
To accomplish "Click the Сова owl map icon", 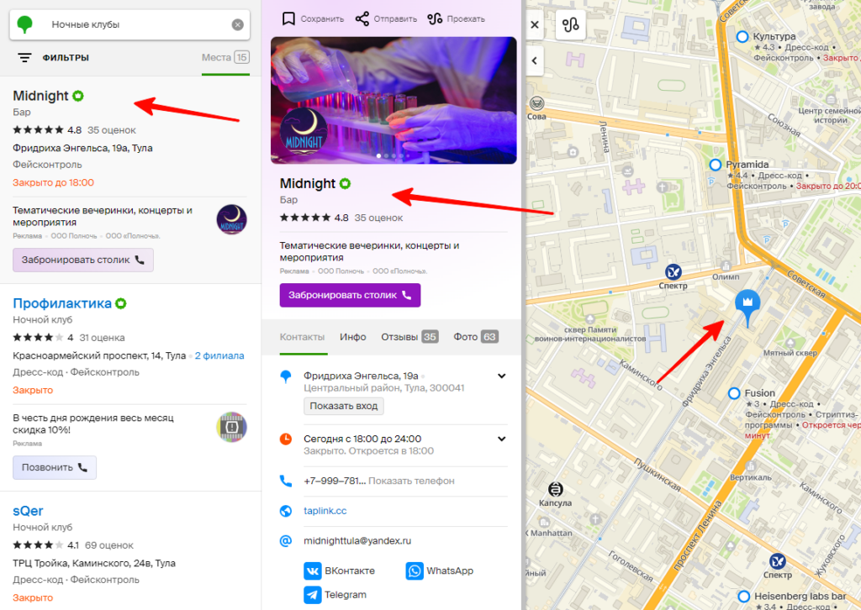I will tap(536, 103).
